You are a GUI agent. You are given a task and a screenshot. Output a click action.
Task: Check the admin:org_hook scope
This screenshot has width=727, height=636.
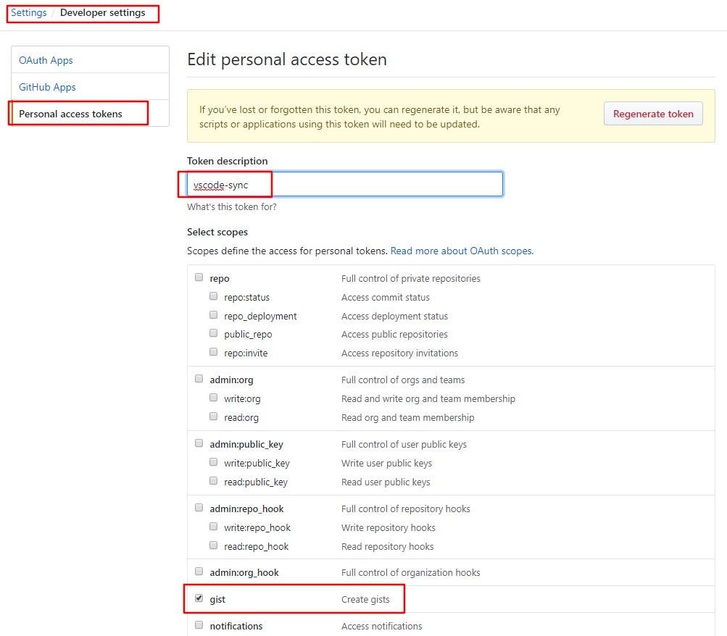199,572
